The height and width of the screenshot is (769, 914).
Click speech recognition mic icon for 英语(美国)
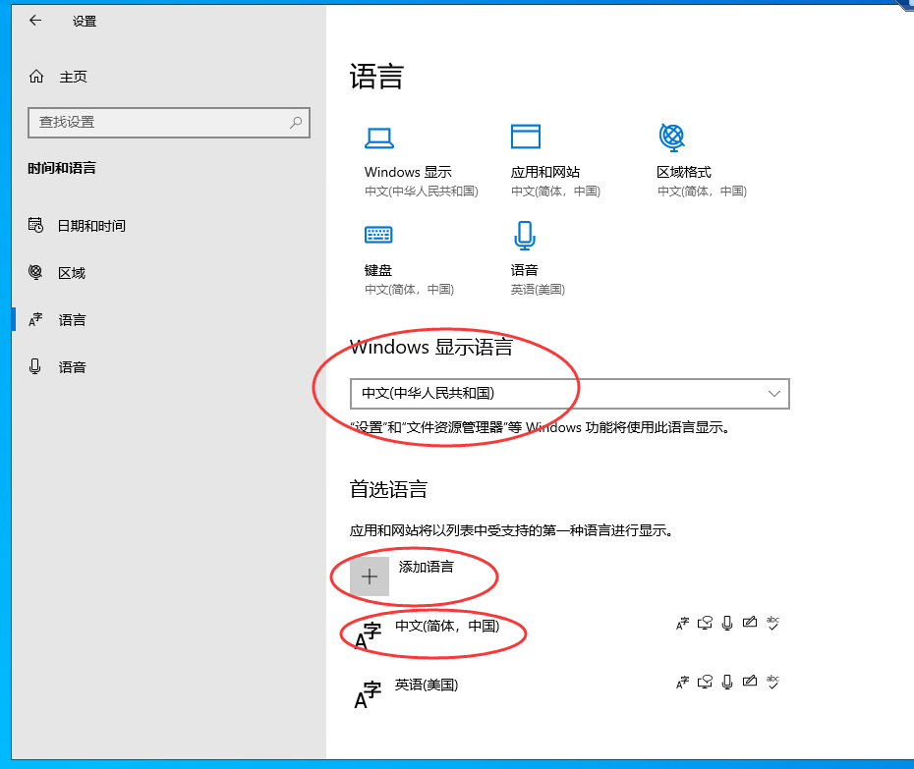pos(727,683)
